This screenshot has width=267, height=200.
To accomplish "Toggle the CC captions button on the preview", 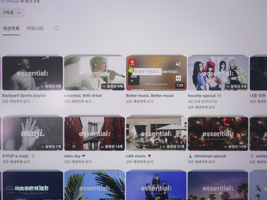I will click(178, 78).
